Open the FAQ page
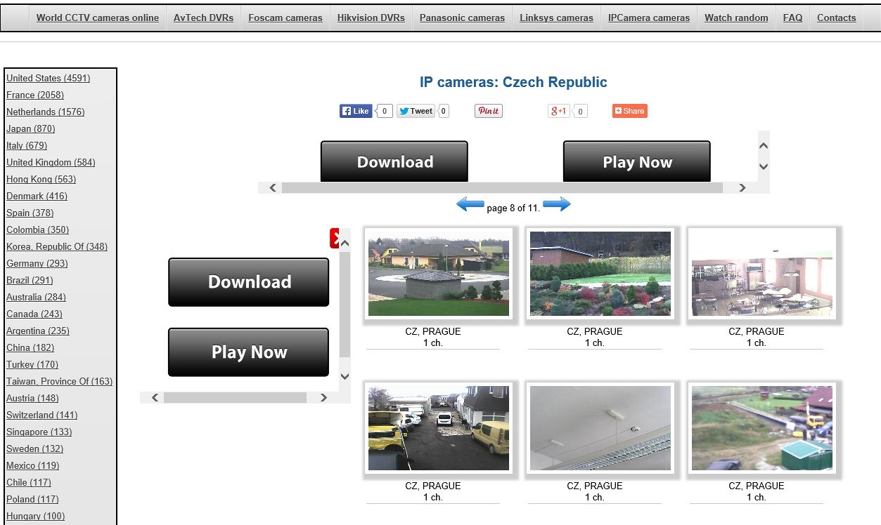 [792, 18]
